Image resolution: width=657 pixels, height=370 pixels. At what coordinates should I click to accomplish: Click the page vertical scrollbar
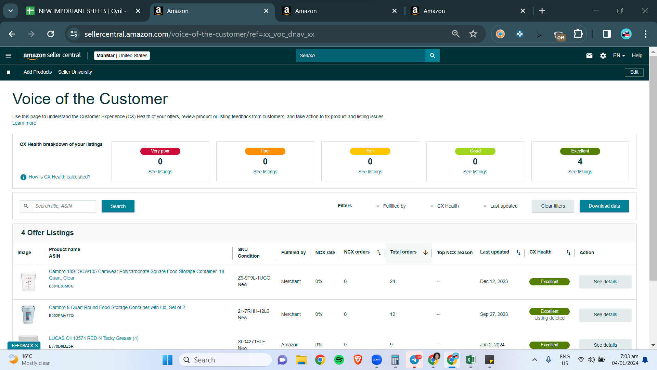(653, 168)
